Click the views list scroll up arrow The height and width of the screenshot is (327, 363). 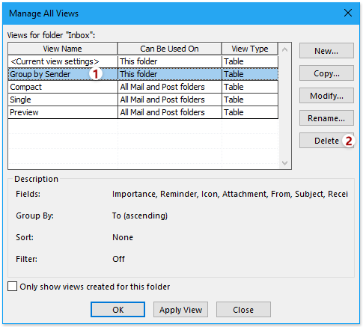point(284,49)
